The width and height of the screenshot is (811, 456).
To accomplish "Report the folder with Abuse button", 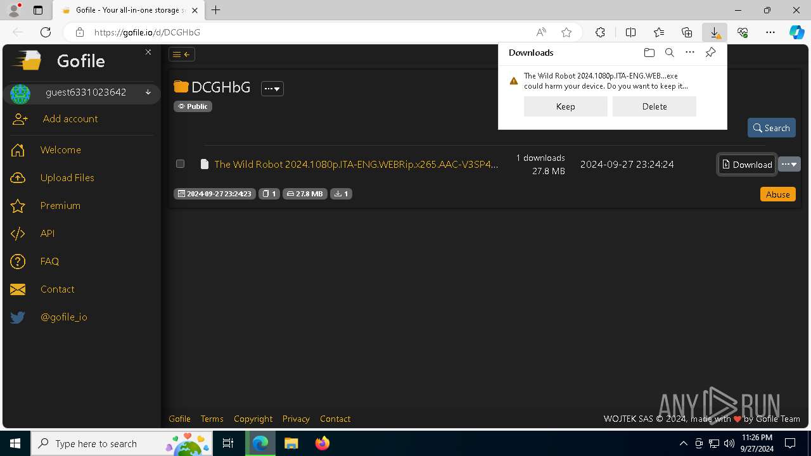I will [777, 194].
